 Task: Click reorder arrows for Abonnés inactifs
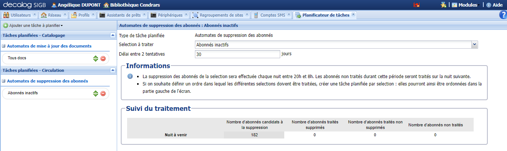(x=96, y=94)
